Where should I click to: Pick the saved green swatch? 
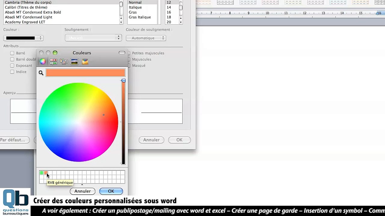click(42, 173)
